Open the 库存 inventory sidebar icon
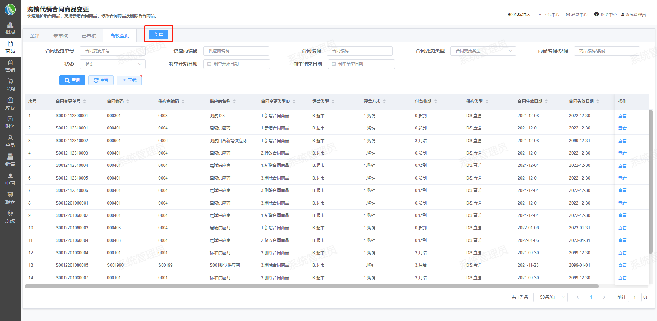The height and width of the screenshot is (321, 657). pos(10,100)
